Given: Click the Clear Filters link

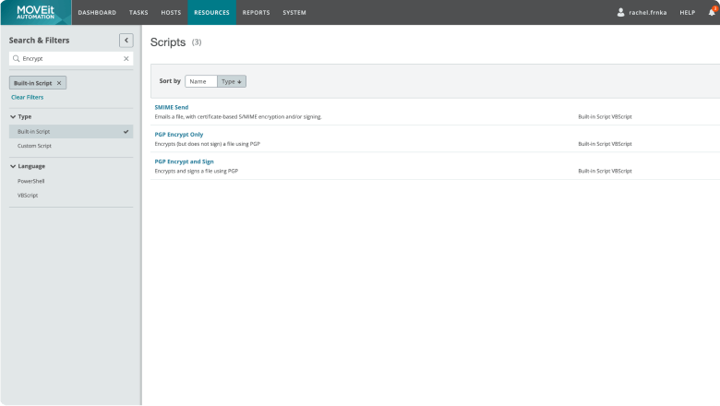Looking at the screenshot, I should pyautogui.click(x=27, y=97).
